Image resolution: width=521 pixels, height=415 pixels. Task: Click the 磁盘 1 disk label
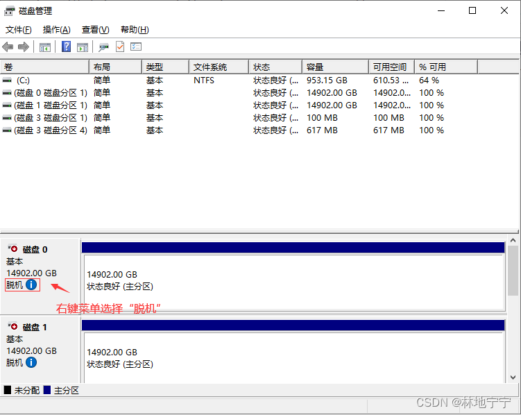(35, 328)
